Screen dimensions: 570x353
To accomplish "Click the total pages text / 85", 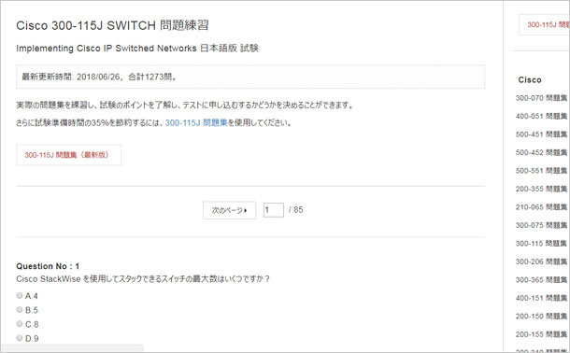I will (295, 210).
